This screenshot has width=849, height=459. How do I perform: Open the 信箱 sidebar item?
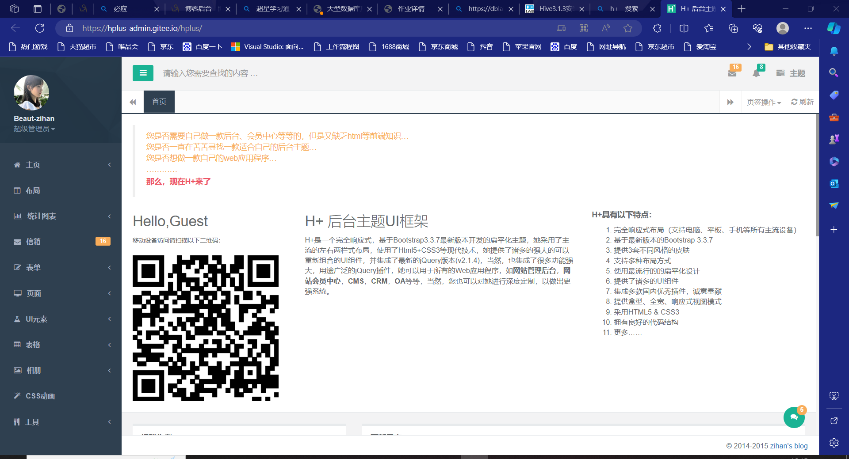point(61,242)
